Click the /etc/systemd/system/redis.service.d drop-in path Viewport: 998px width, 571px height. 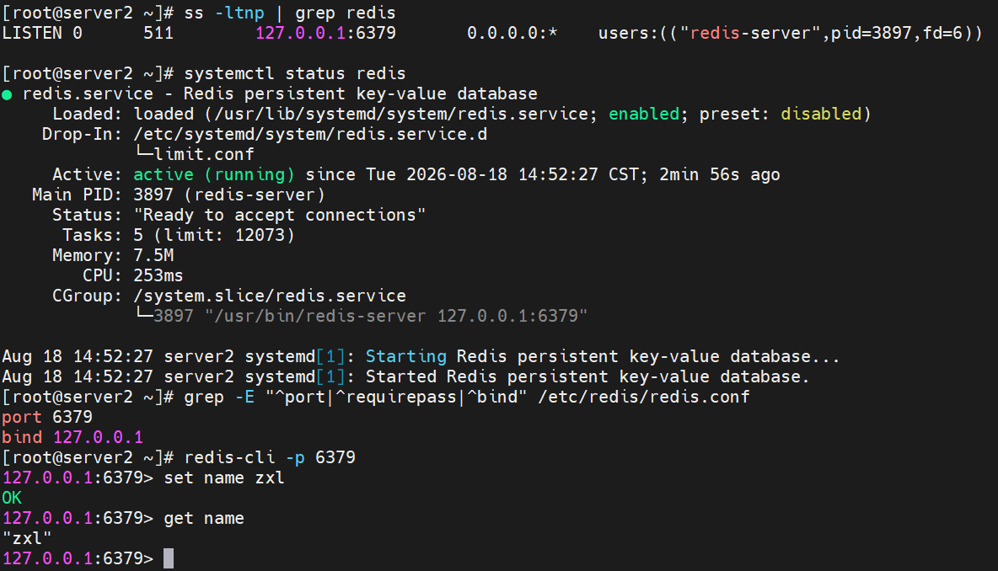[x=310, y=134]
